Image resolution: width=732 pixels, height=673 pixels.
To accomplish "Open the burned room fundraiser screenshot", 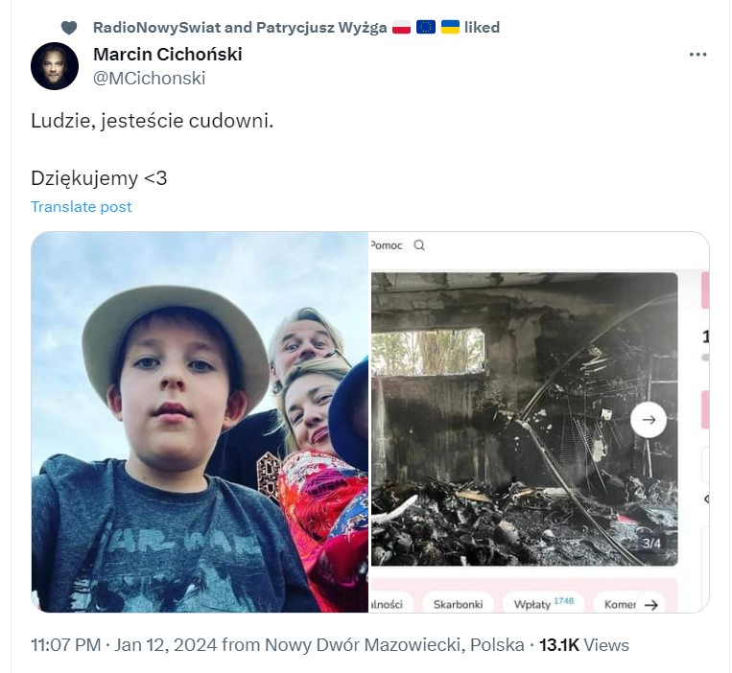I will [540, 422].
